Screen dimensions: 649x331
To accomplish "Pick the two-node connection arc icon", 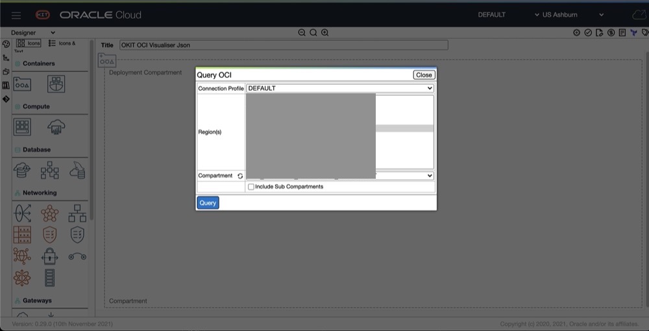I will (77, 257).
